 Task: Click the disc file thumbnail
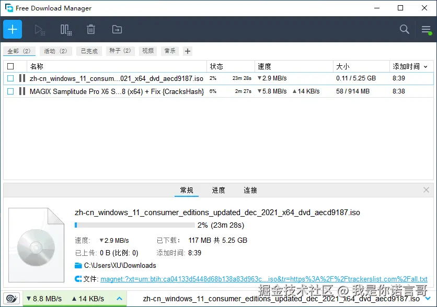36,245
